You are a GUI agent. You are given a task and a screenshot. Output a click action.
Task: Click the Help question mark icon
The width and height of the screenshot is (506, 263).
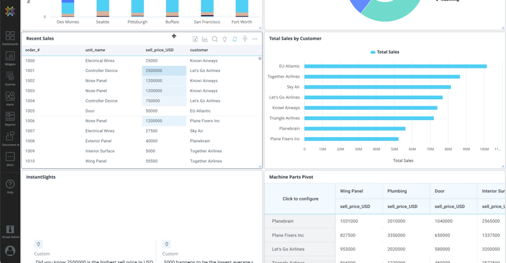(10, 185)
